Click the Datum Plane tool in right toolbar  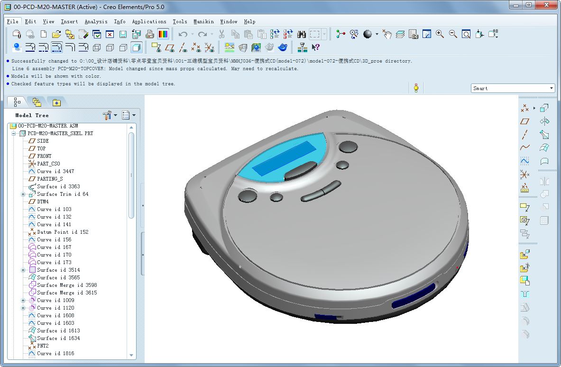(x=524, y=121)
